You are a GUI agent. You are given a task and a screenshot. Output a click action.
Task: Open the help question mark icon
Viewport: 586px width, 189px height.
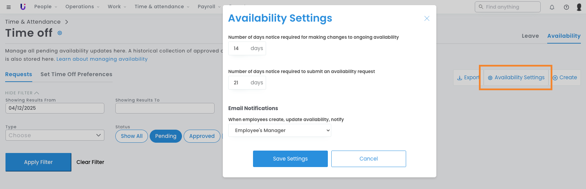point(566,7)
